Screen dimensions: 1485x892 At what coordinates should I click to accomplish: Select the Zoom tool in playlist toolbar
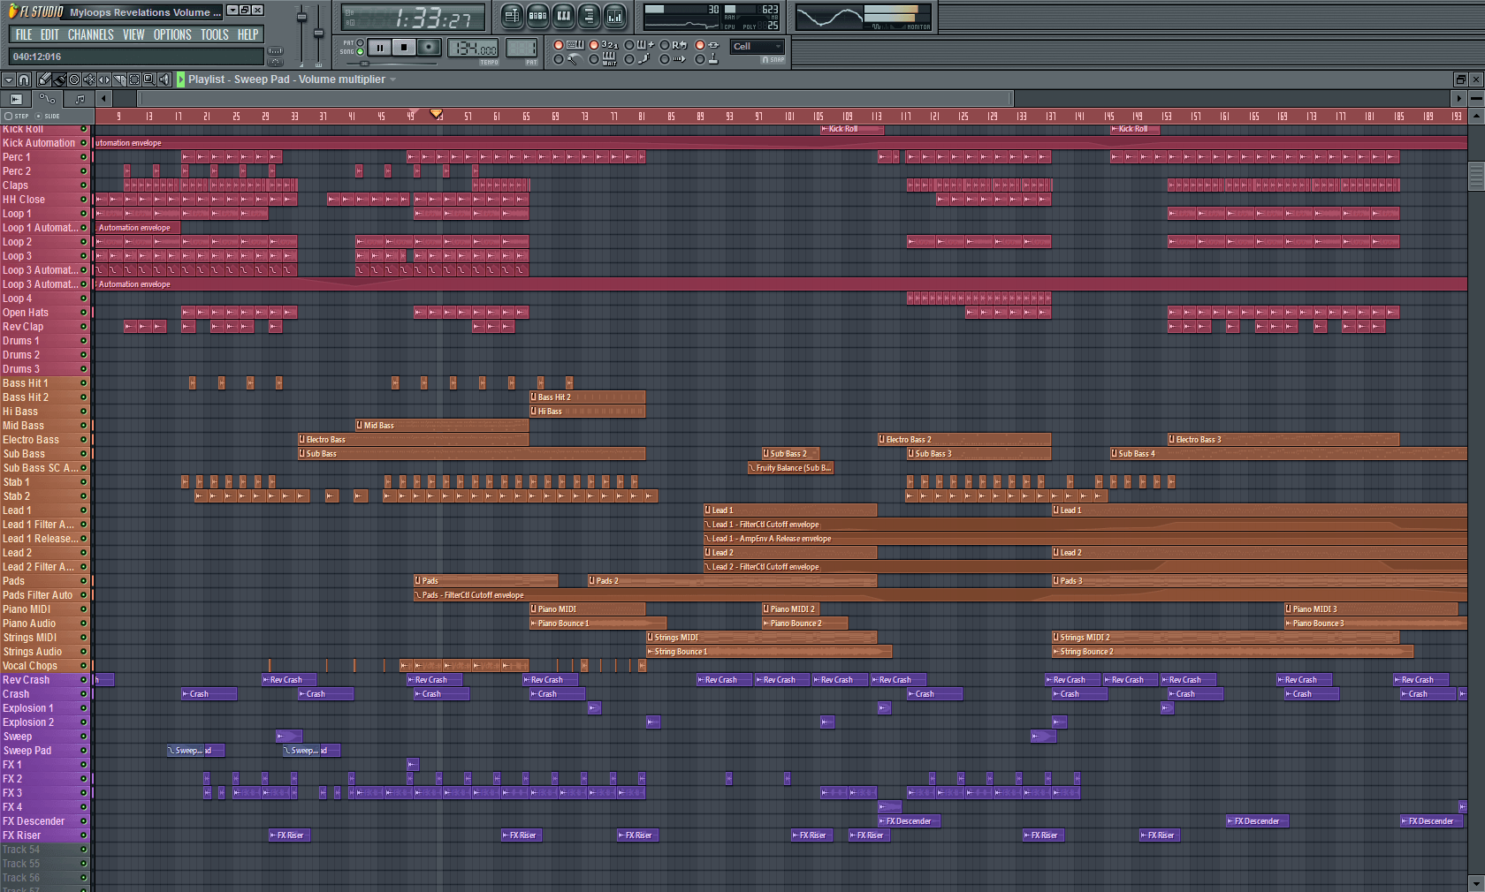coord(149,79)
